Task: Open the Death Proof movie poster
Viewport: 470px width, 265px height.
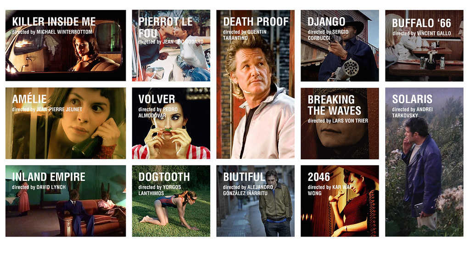Action: (x=255, y=84)
